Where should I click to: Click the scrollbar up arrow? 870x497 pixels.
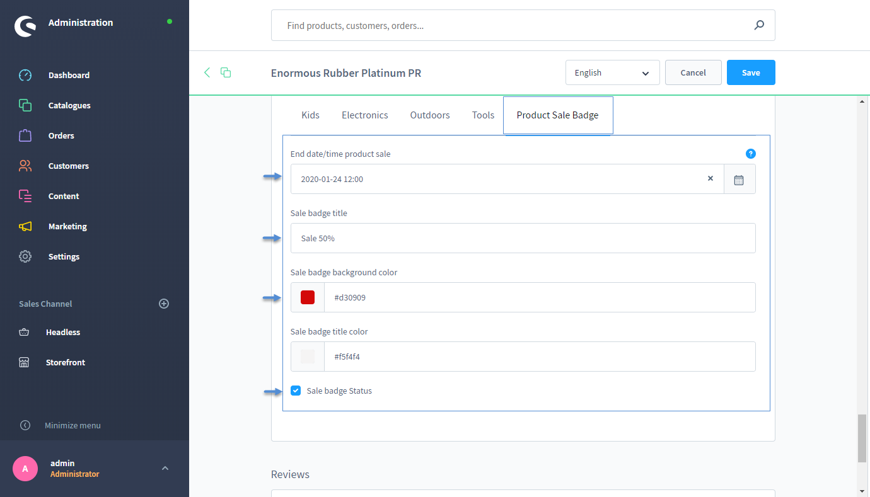pyautogui.click(x=862, y=101)
